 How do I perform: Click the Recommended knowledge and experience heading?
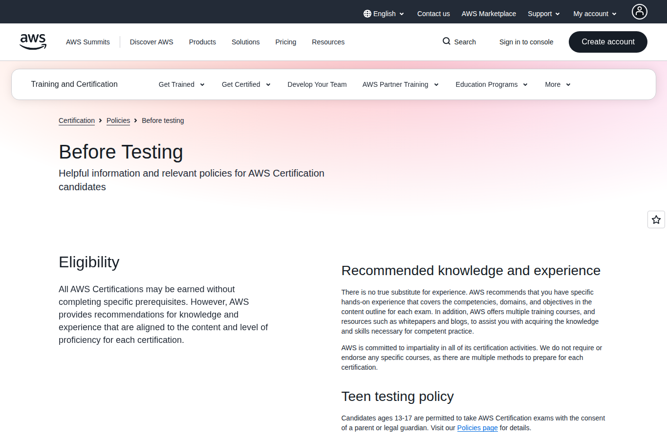[x=471, y=271]
